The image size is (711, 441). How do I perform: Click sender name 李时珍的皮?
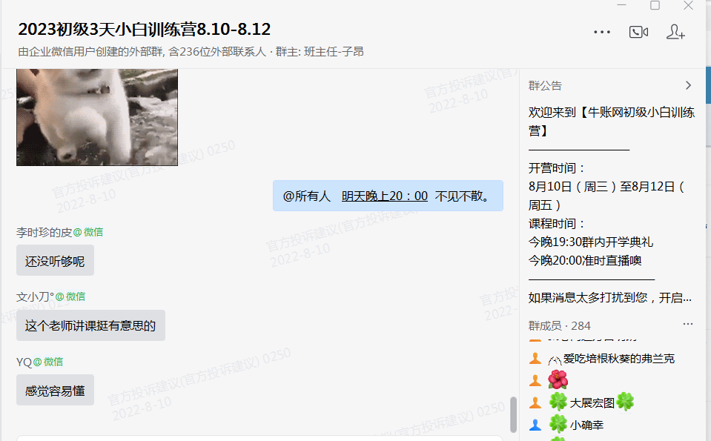coord(44,232)
